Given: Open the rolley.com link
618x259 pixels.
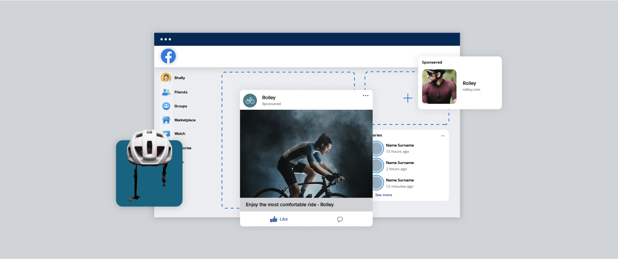Looking at the screenshot, I should (x=471, y=90).
